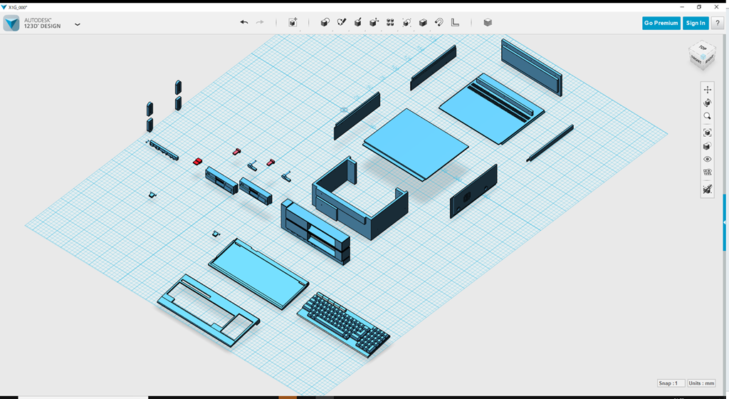Screen dimensions: 729x399
Task: Open the Primitives shapes menu
Action: (x=325, y=23)
